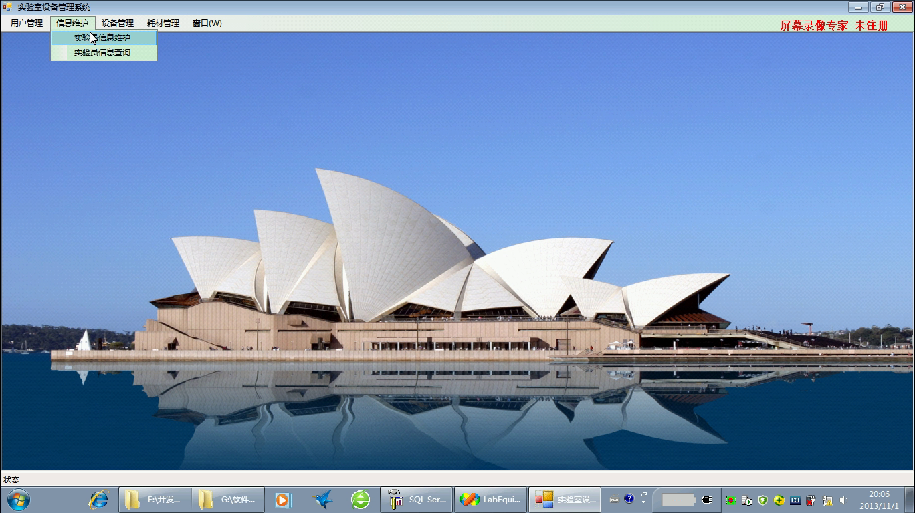Click the power plug red X tray icon

811,500
